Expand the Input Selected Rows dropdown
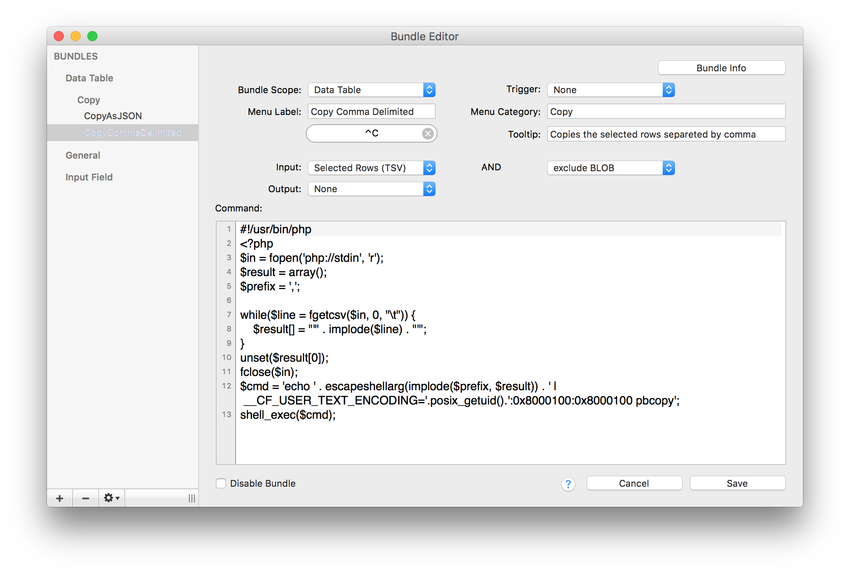The height and width of the screenshot is (574, 850). (x=371, y=168)
